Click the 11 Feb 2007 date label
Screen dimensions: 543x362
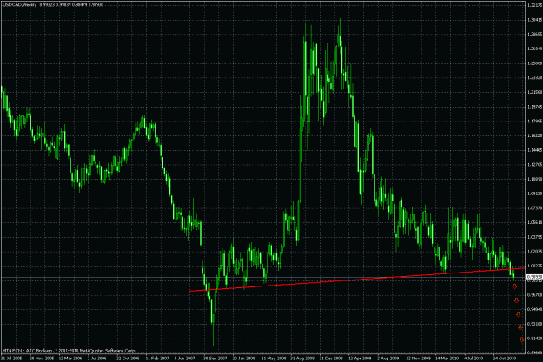point(157,359)
